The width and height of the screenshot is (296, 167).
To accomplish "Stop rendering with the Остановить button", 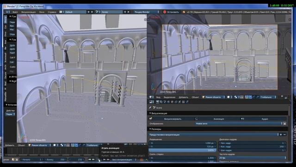I will [x=171, y=12].
